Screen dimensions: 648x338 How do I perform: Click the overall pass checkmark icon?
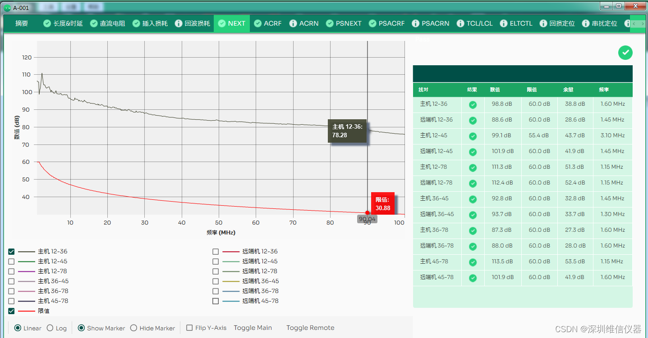point(625,53)
